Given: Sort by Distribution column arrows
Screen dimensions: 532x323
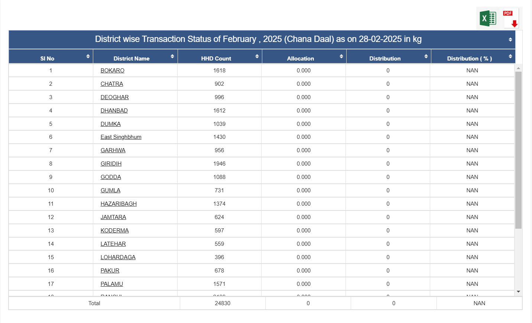Looking at the screenshot, I should coord(426,56).
